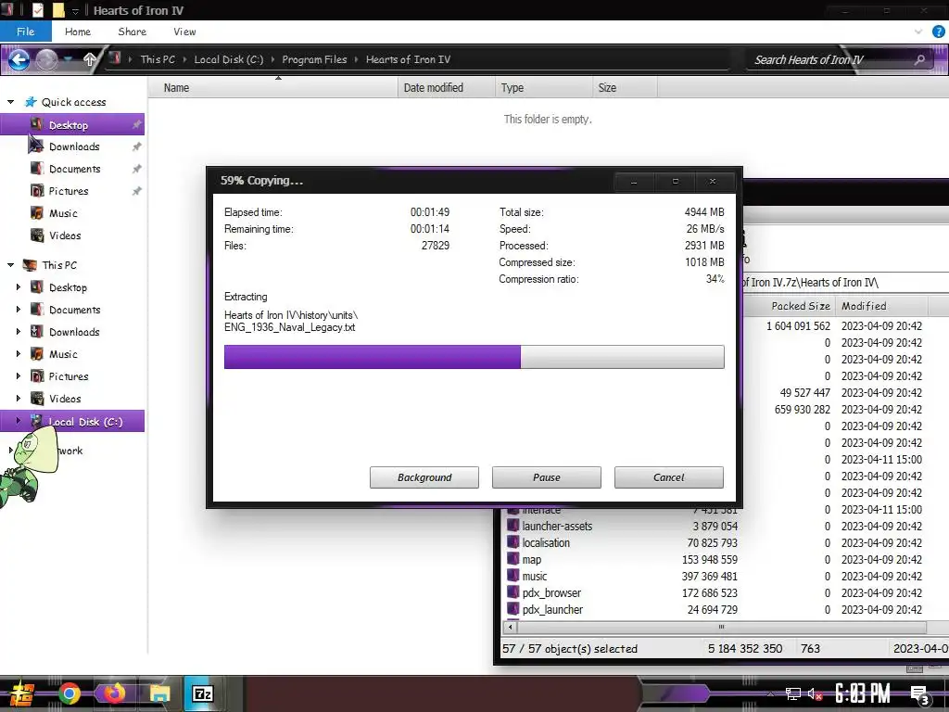The image size is (949, 712).
Task: Click the Videos icon under This PC
Action: [37, 399]
